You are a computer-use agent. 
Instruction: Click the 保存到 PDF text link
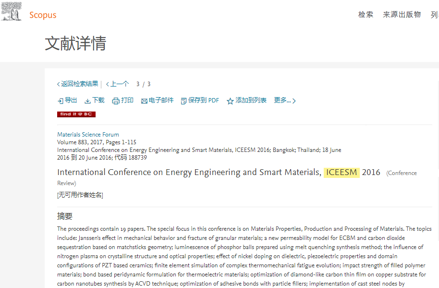[x=203, y=100]
